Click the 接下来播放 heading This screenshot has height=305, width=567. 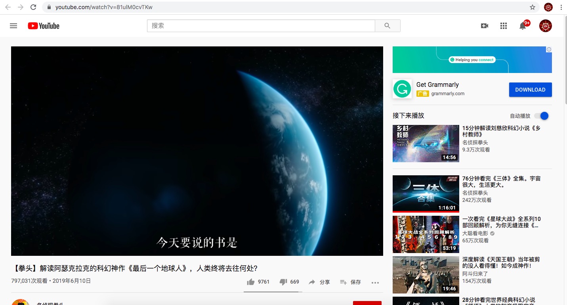pos(408,115)
